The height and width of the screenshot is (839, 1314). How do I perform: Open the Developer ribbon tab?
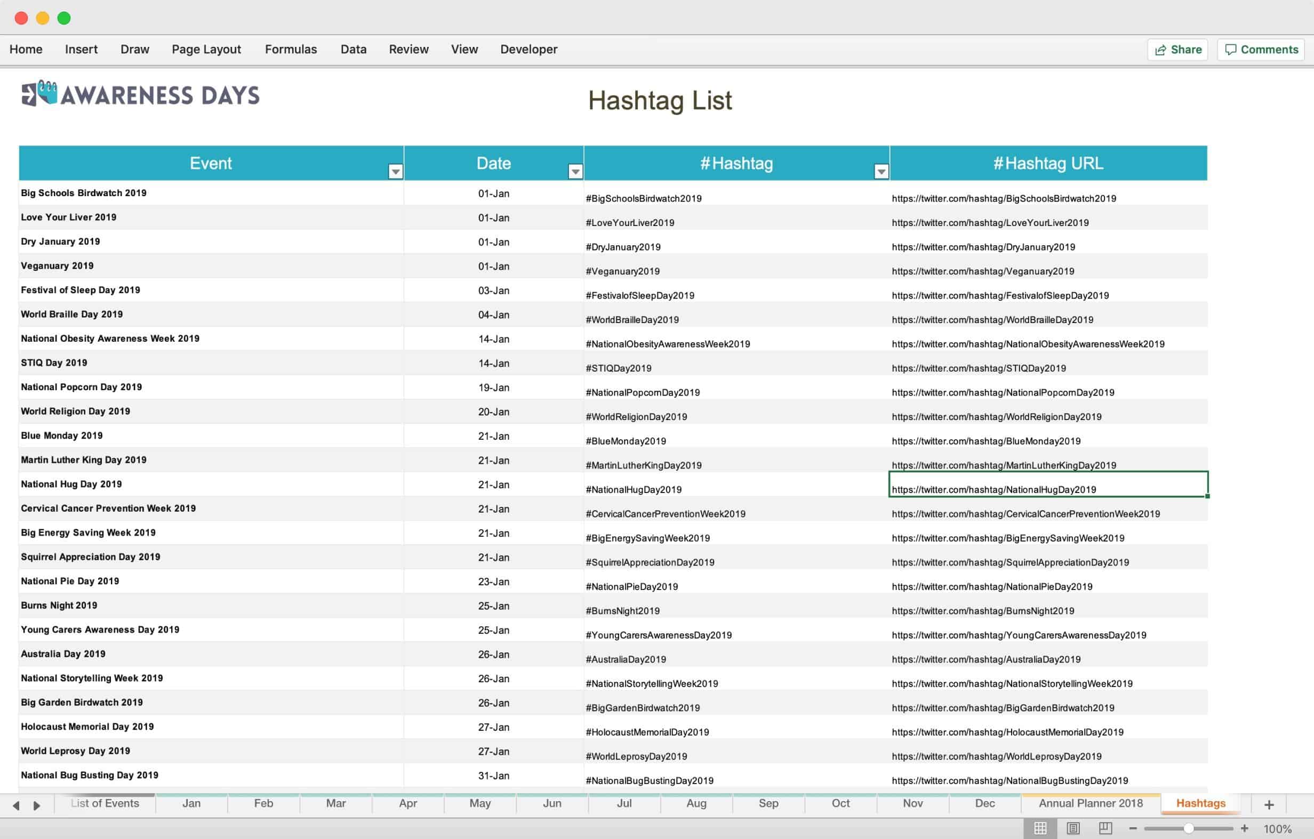click(529, 49)
